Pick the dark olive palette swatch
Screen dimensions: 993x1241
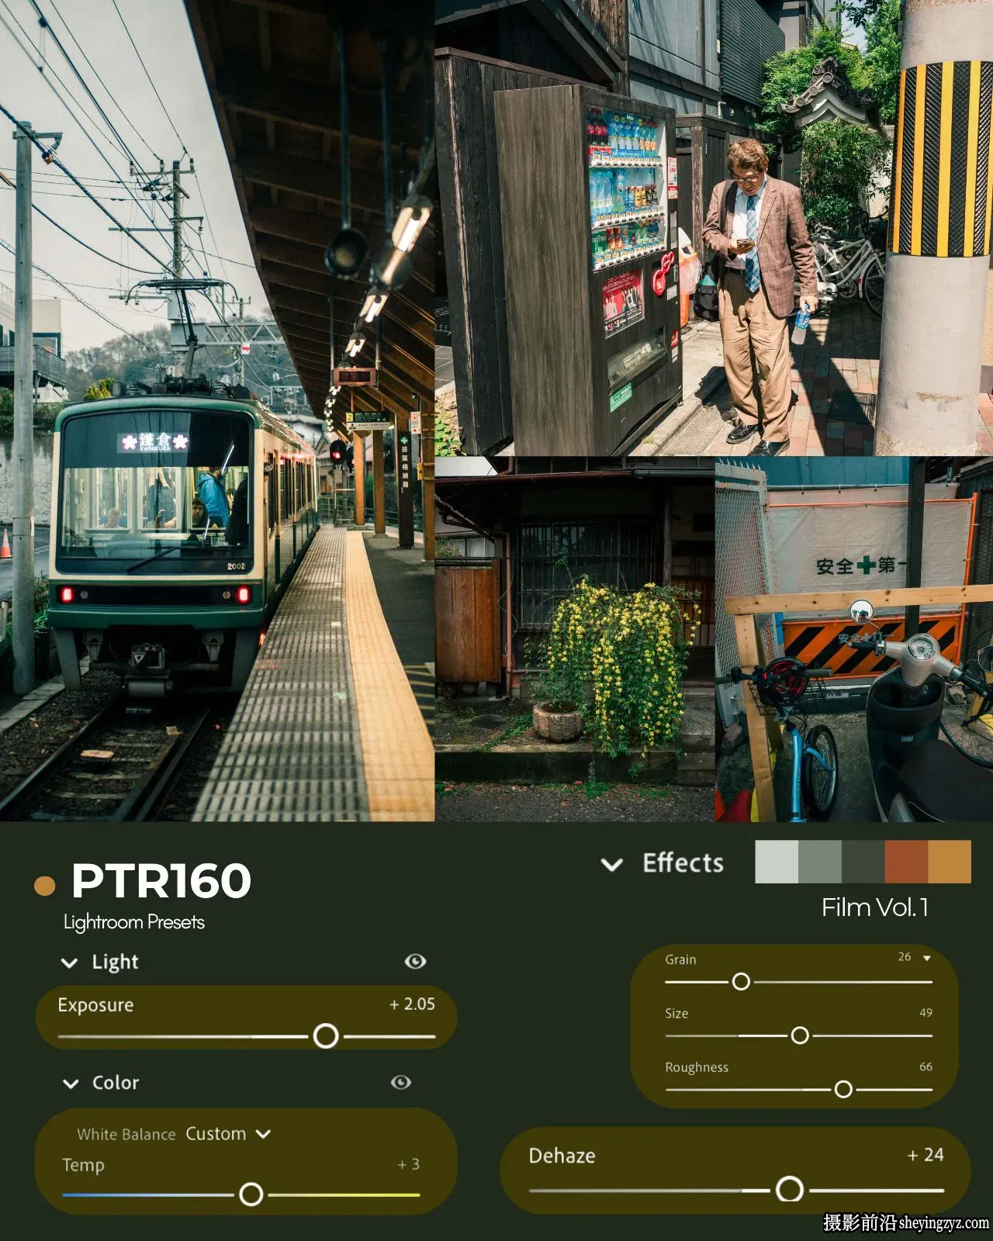(863, 862)
